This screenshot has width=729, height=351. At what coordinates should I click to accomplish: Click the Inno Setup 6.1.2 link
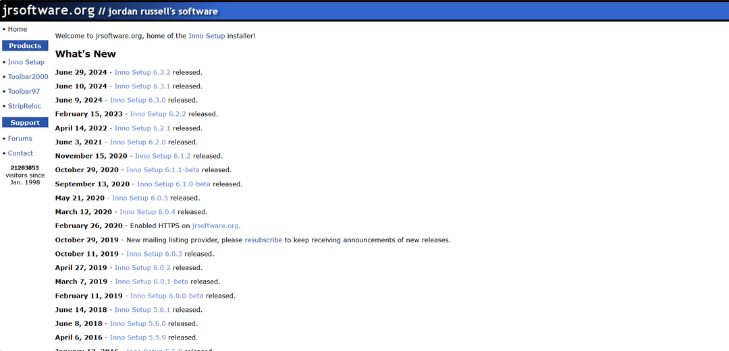coord(163,157)
